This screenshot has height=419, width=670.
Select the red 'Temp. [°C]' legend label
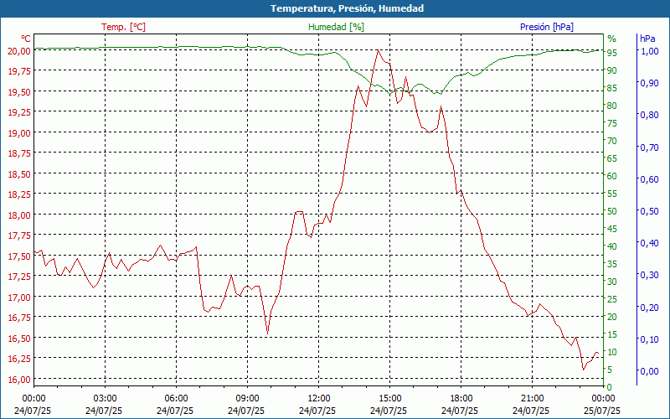click(123, 27)
